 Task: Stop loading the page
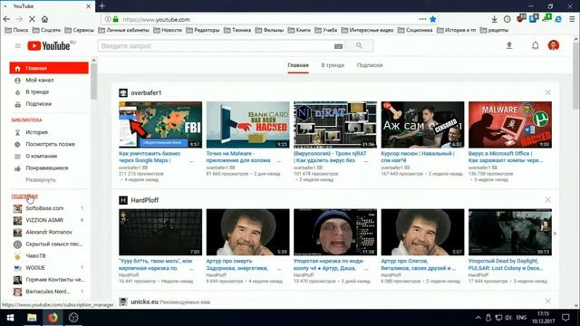tap(32, 19)
